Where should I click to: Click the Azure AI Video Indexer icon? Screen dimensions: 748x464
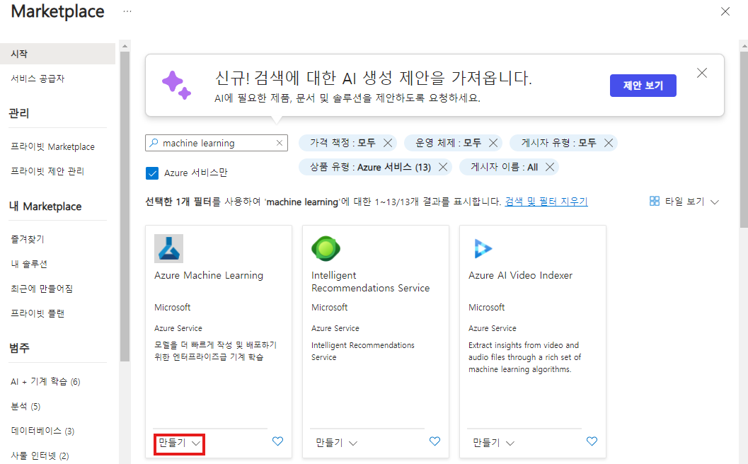click(x=483, y=248)
